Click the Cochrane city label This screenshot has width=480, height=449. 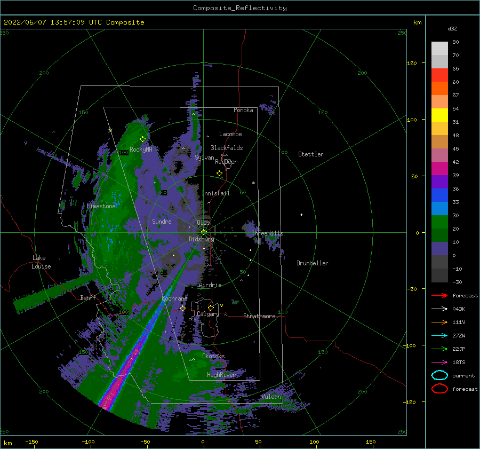click(x=174, y=298)
